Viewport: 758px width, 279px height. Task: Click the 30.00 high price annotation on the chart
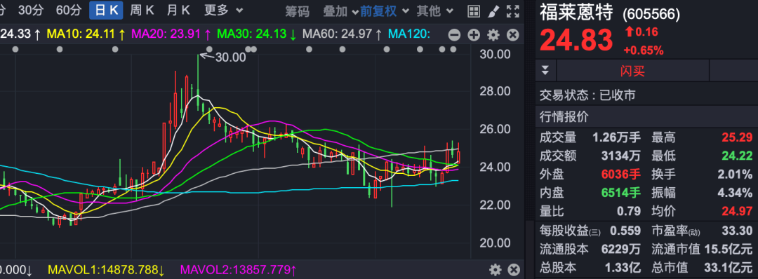(x=230, y=57)
